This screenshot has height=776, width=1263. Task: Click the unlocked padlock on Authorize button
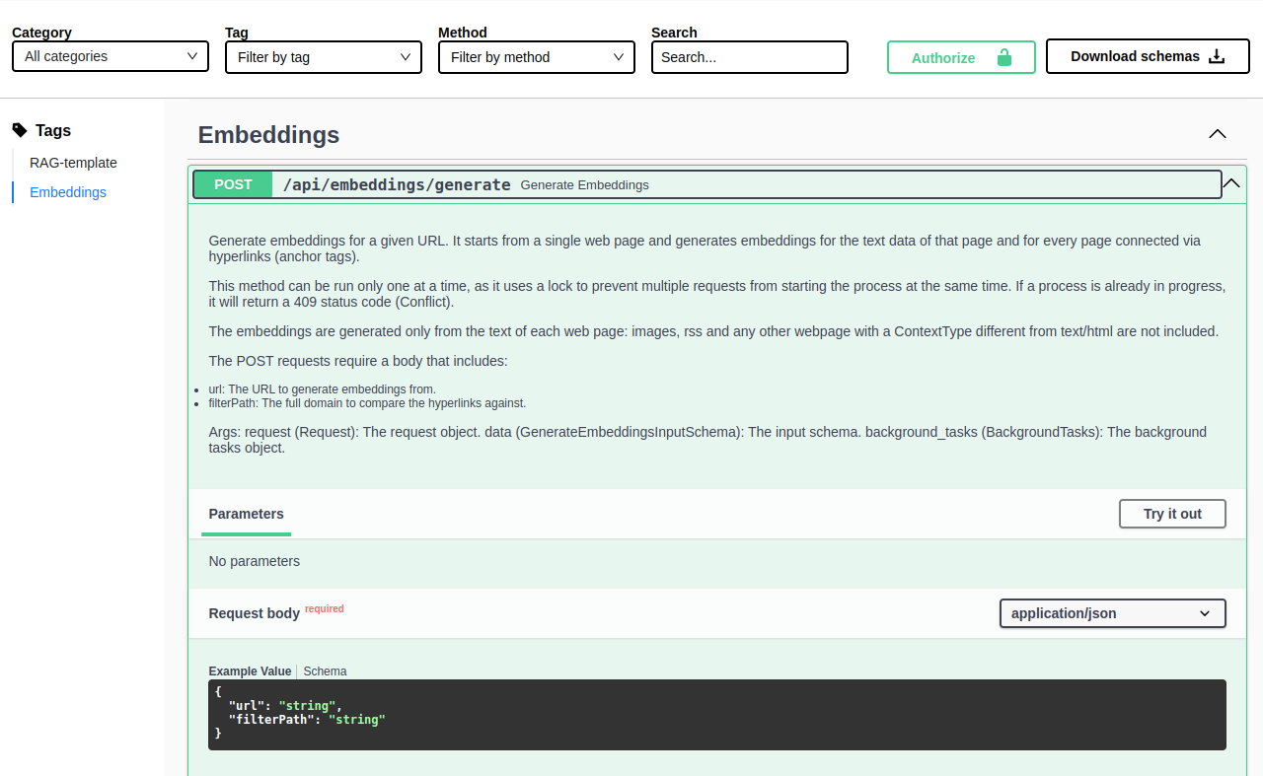1005,57
